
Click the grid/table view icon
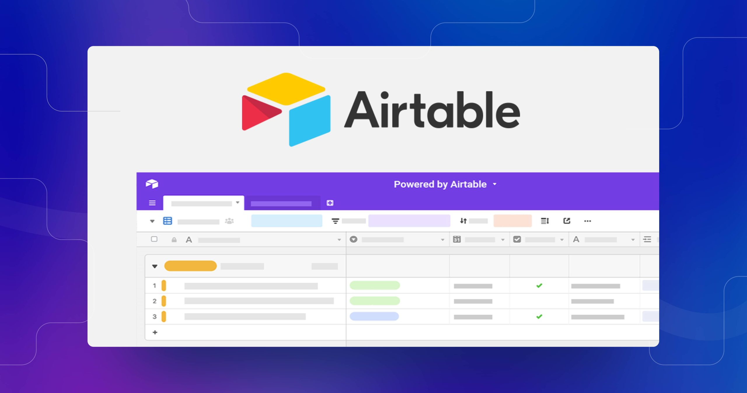tap(167, 221)
